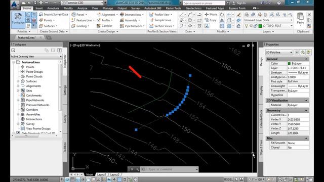The image size is (324, 182).
Task: Open the workspace Tommie-C3D dropdown
Action: [82, 3]
